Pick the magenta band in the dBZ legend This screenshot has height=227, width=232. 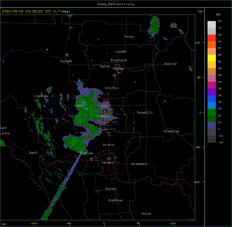point(212,85)
